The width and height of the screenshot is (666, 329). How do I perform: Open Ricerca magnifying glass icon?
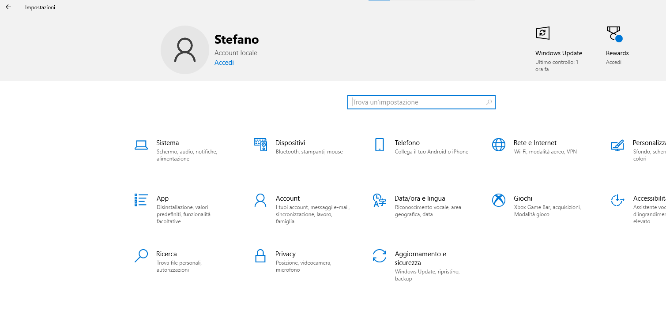click(141, 256)
